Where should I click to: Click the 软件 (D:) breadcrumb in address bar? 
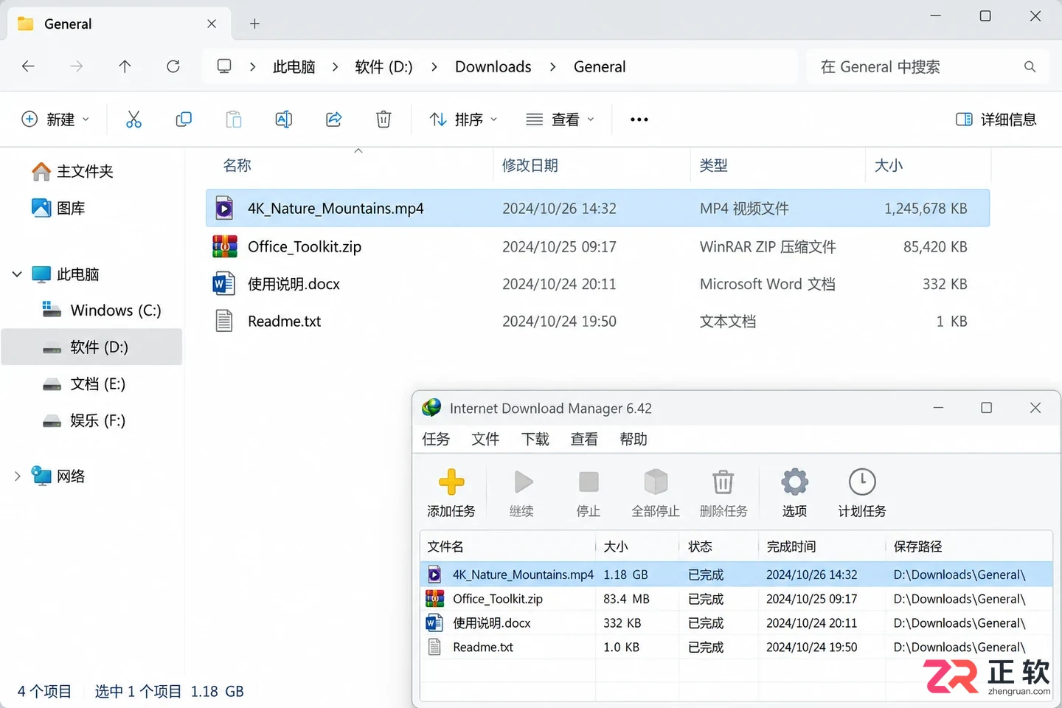pyautogui.click(x=383, y=67)
